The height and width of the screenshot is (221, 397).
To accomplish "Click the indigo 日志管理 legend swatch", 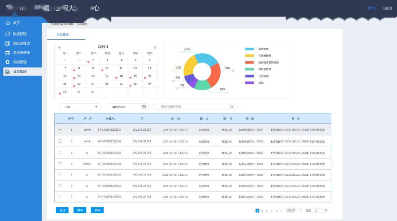I will [249, 76].
